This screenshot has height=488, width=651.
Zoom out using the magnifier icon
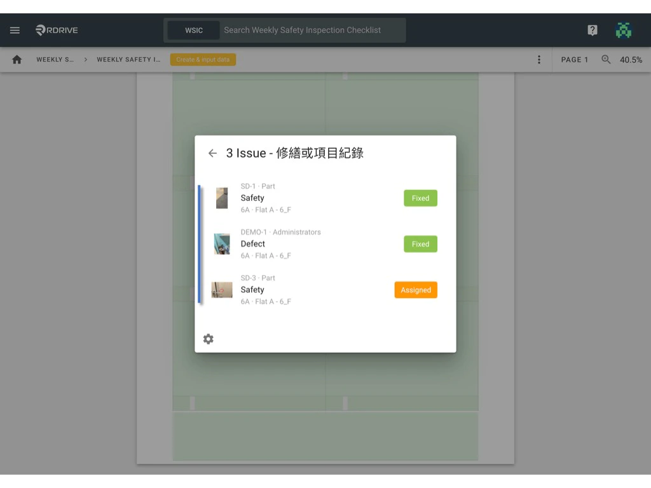coord(605,59)
